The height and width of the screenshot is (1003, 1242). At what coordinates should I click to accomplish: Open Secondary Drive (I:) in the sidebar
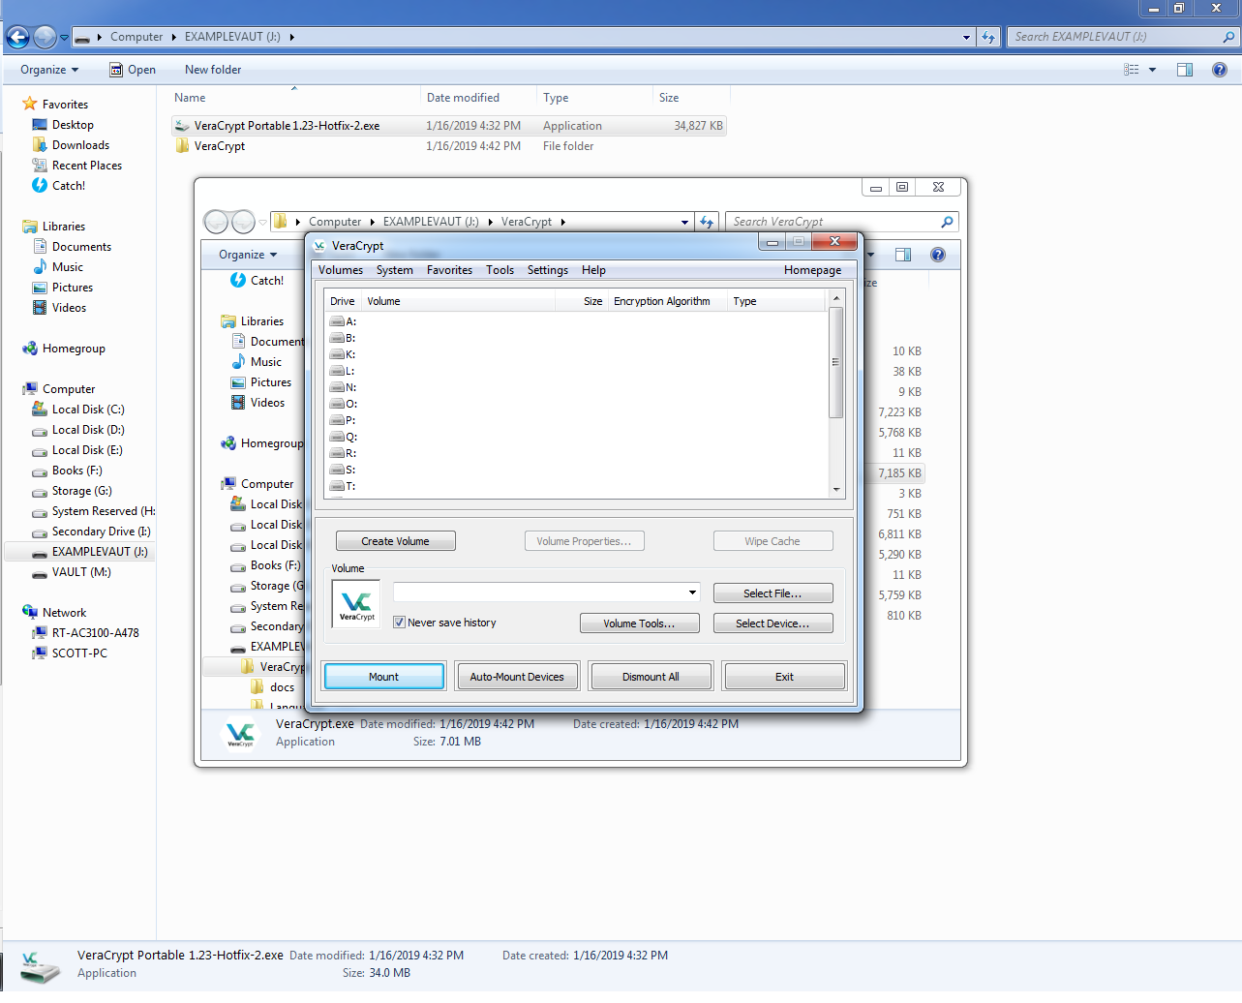101,532
